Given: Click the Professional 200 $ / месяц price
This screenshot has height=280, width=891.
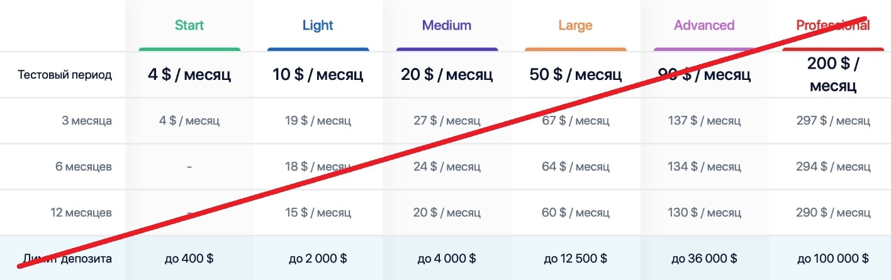Looking at the screenshot, I should (x=832, y=74).
